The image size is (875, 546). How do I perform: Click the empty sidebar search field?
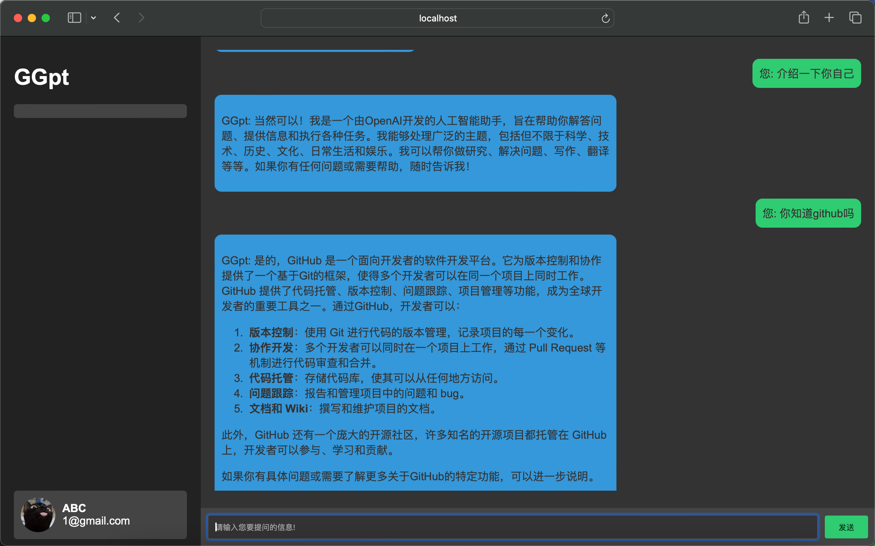click(100, 110)
